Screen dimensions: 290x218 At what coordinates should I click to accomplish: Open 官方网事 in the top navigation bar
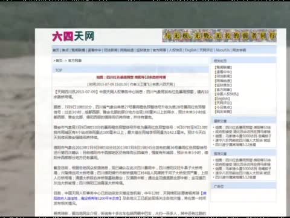[x=159, y=50]
